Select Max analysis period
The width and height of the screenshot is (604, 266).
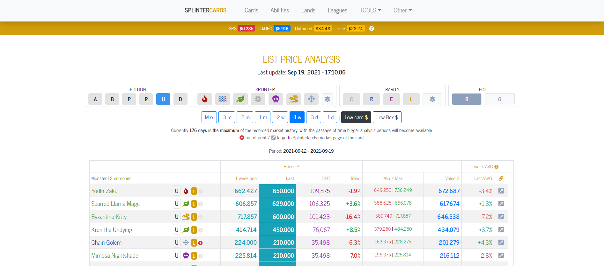pyautogui.click(x=209, y=117)
